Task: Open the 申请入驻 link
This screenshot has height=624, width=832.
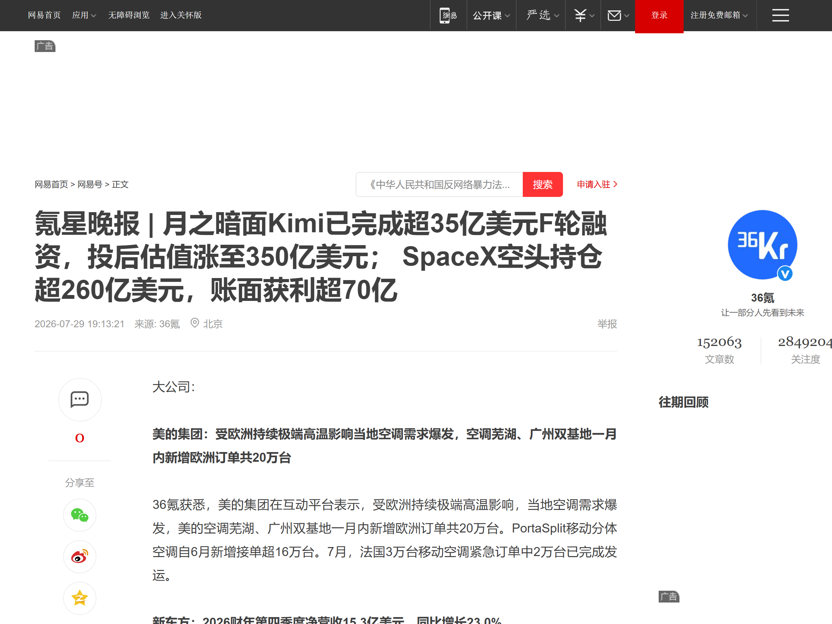Action: pyautogui.click(x=597, y=184)
